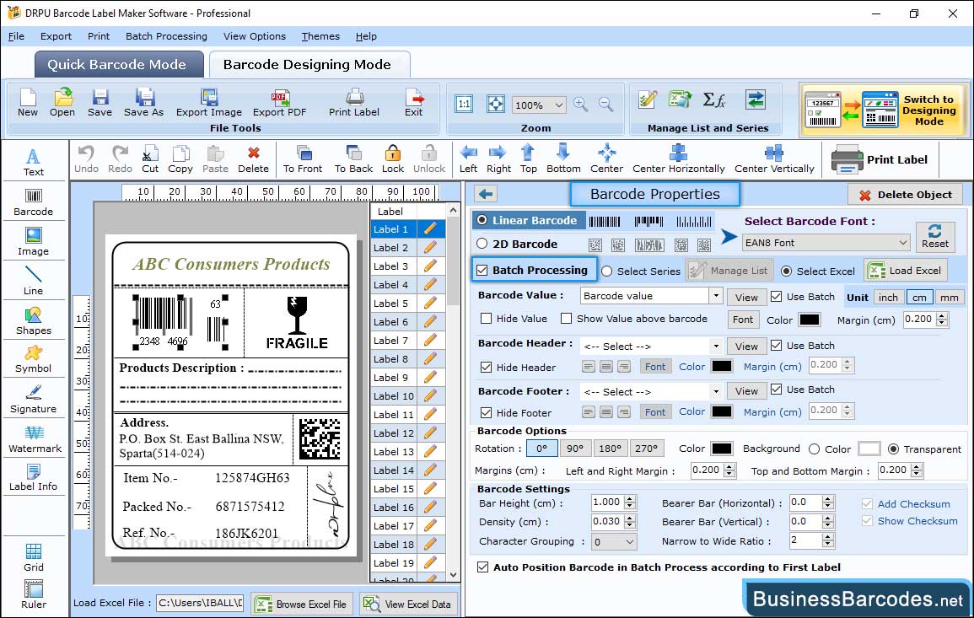
Task: Click the View Excel Data button
Action: [407, 604]
